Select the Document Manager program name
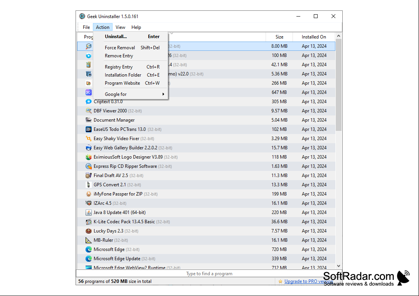419x296 pixels. point(114,120)
